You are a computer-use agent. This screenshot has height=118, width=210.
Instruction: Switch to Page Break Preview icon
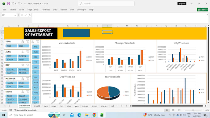pyautogui.click(x=179, y=110)
